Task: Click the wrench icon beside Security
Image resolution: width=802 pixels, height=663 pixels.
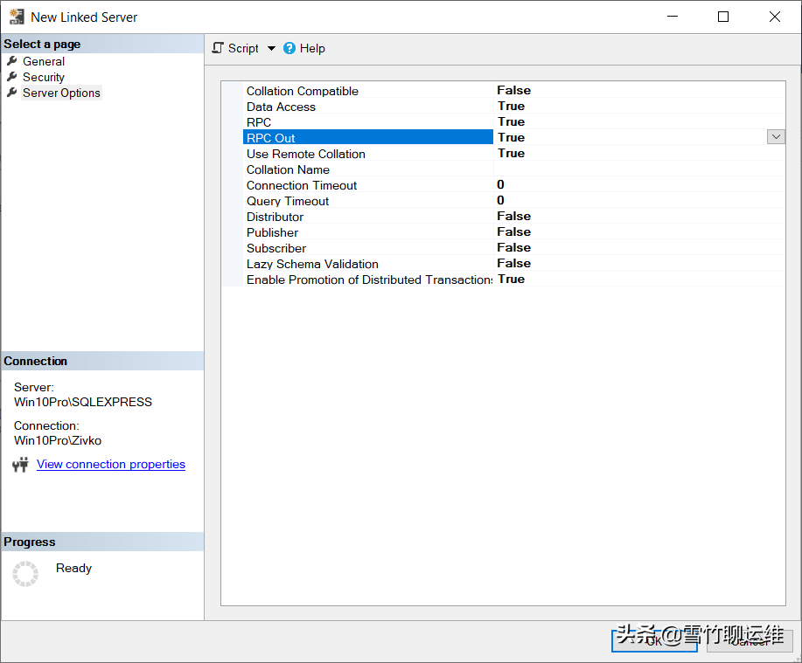Action: click(x=11, y=77)
